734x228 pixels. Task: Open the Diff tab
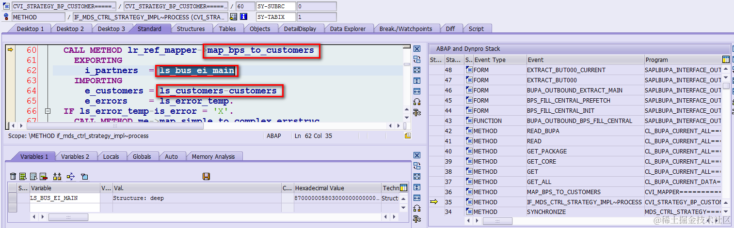coord(450,29)
